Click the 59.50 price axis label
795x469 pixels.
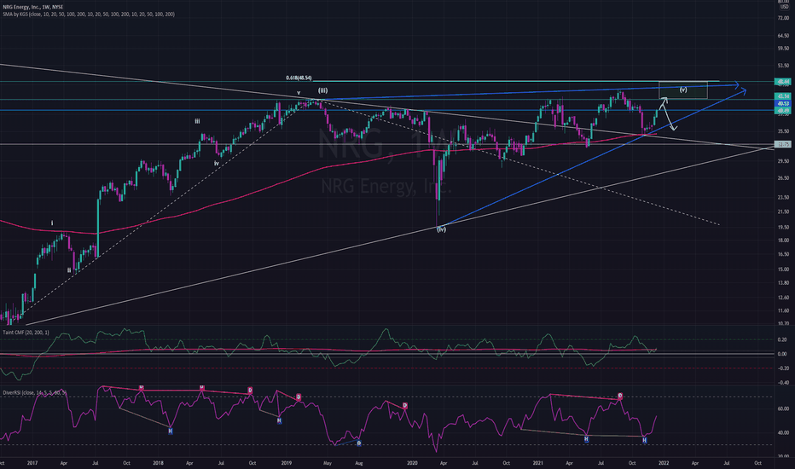[783, 49]
